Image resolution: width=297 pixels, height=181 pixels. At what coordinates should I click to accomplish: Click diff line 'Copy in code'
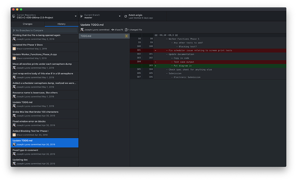[208, 58]
